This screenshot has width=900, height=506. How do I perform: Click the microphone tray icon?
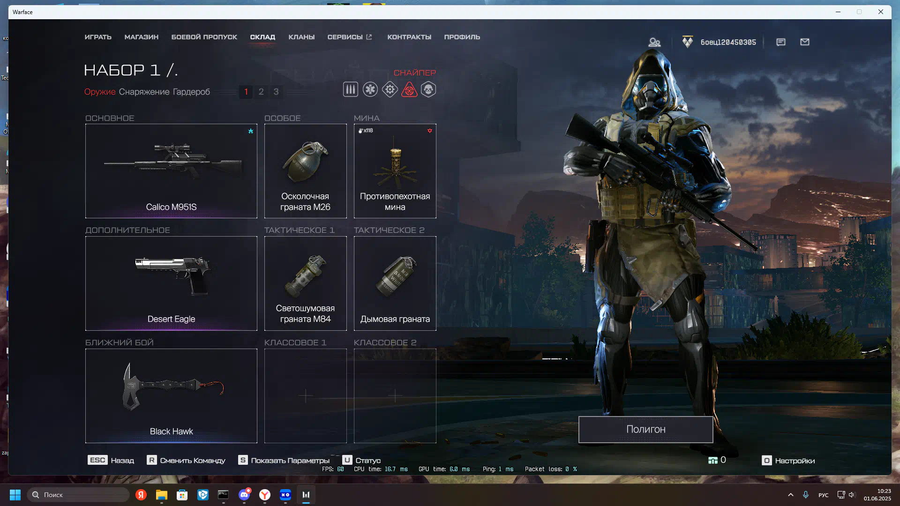(x=806, y=495)
